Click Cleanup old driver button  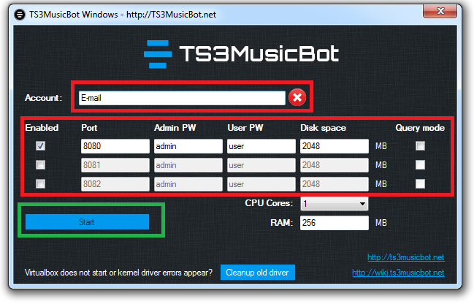coord(258,273)
